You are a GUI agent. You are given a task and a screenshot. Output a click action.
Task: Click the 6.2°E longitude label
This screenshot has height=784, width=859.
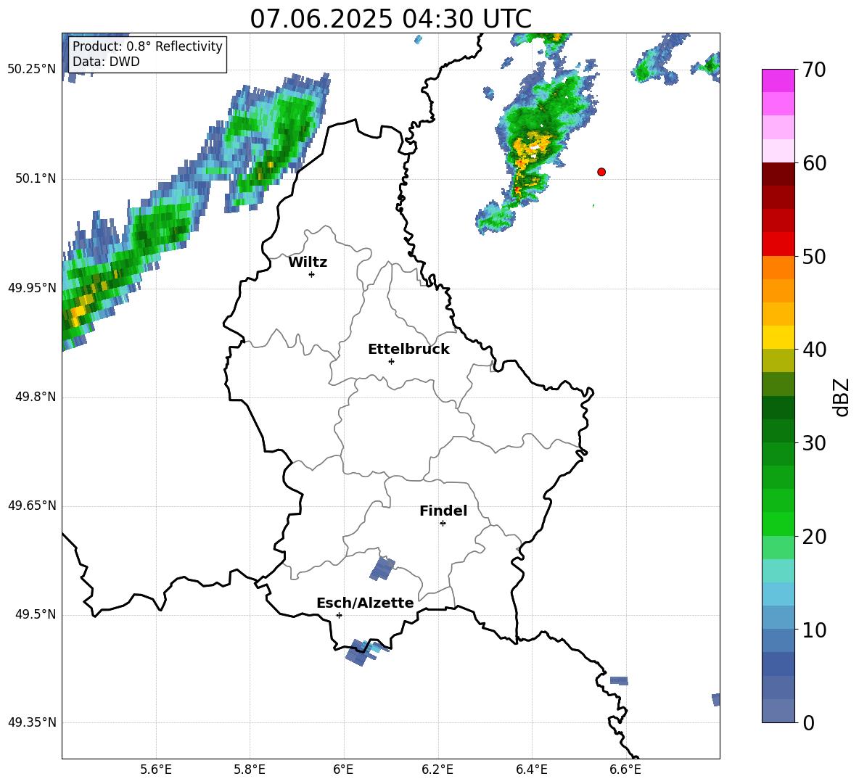(437, 769)
